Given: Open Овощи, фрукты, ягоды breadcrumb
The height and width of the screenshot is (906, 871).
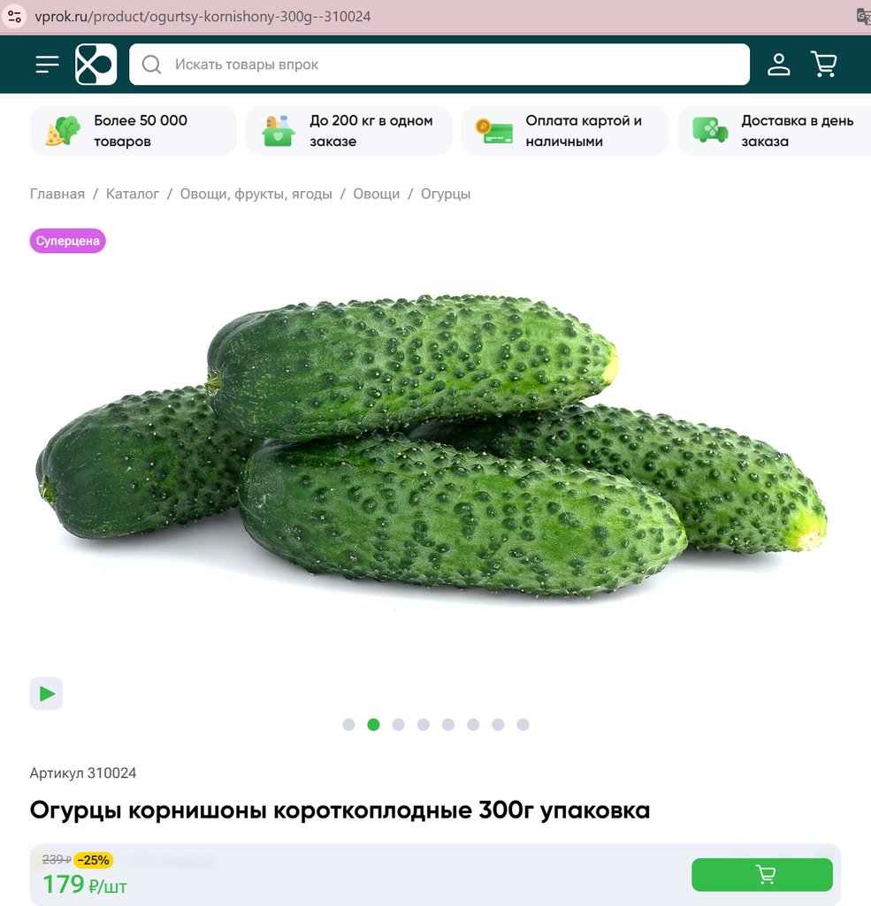Looking at the screenshot, I should click(x=256, y=194).
